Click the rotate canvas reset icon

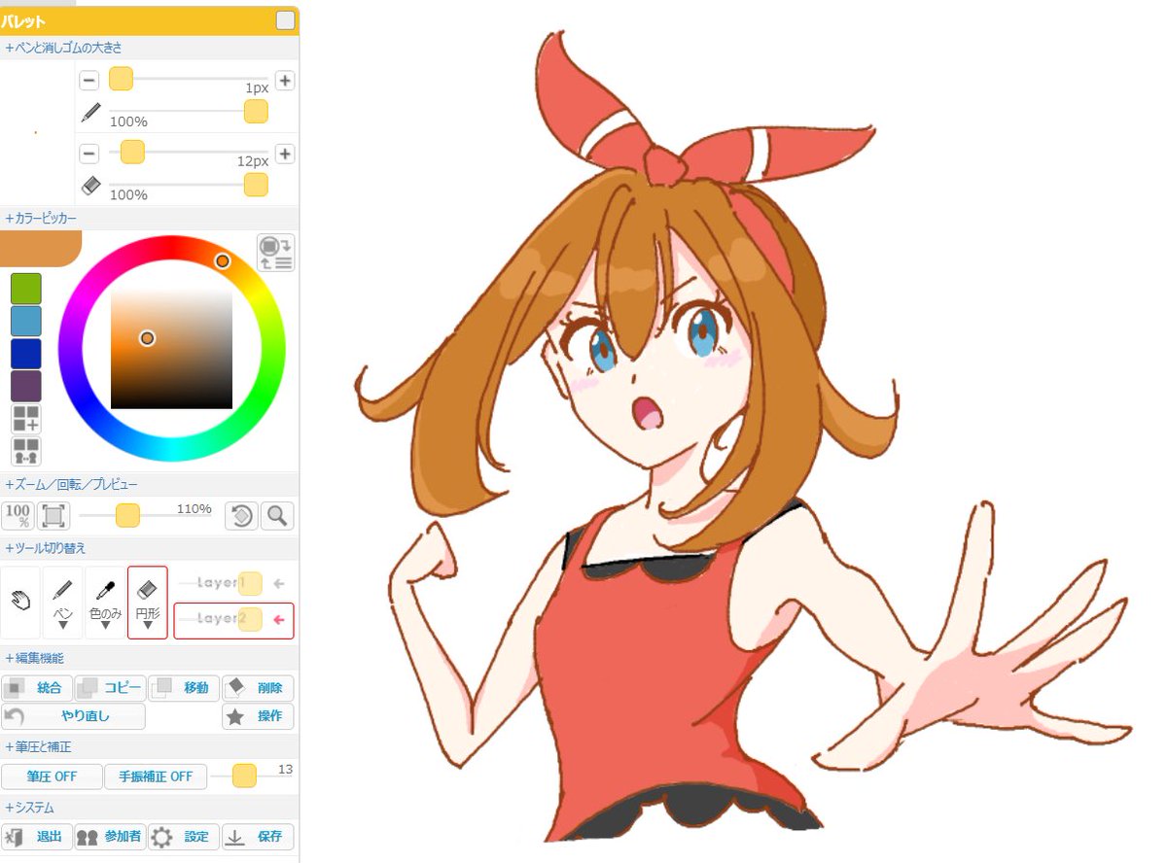(241, 515)
